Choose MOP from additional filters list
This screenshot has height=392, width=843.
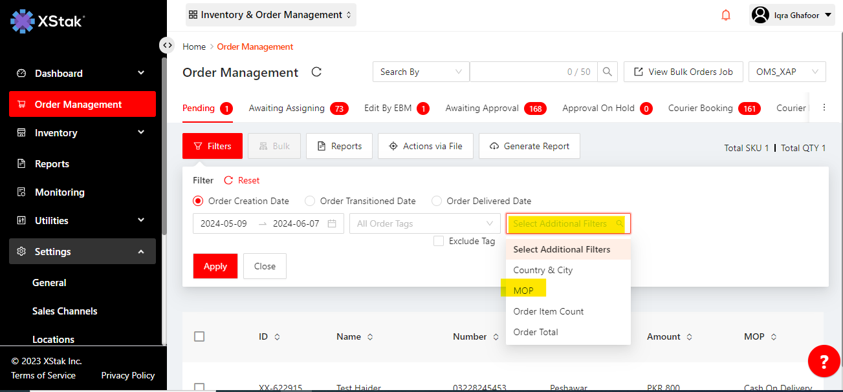[523, 291]
